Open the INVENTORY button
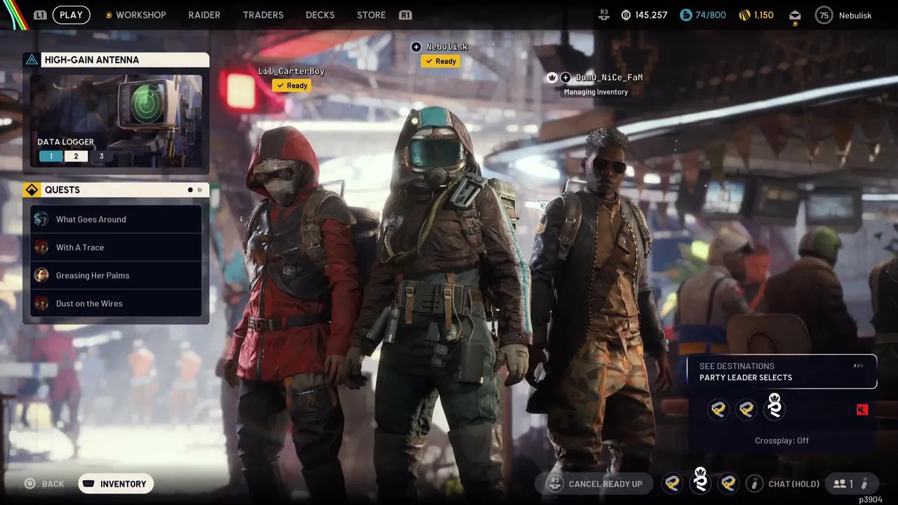This screenshot has height=505, width=898. [x=116, y=484]
